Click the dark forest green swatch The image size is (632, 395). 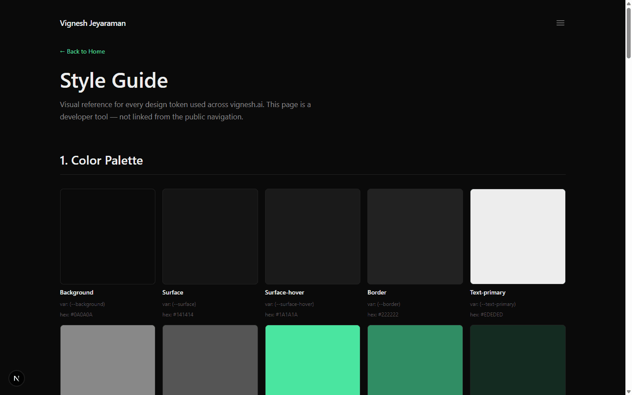[x=517, y=360]
